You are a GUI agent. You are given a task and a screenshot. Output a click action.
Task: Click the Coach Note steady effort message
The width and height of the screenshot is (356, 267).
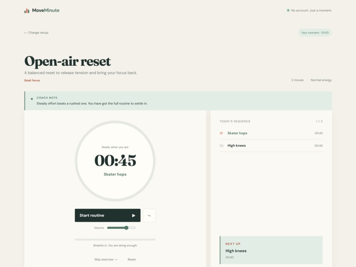click(92, 103)
